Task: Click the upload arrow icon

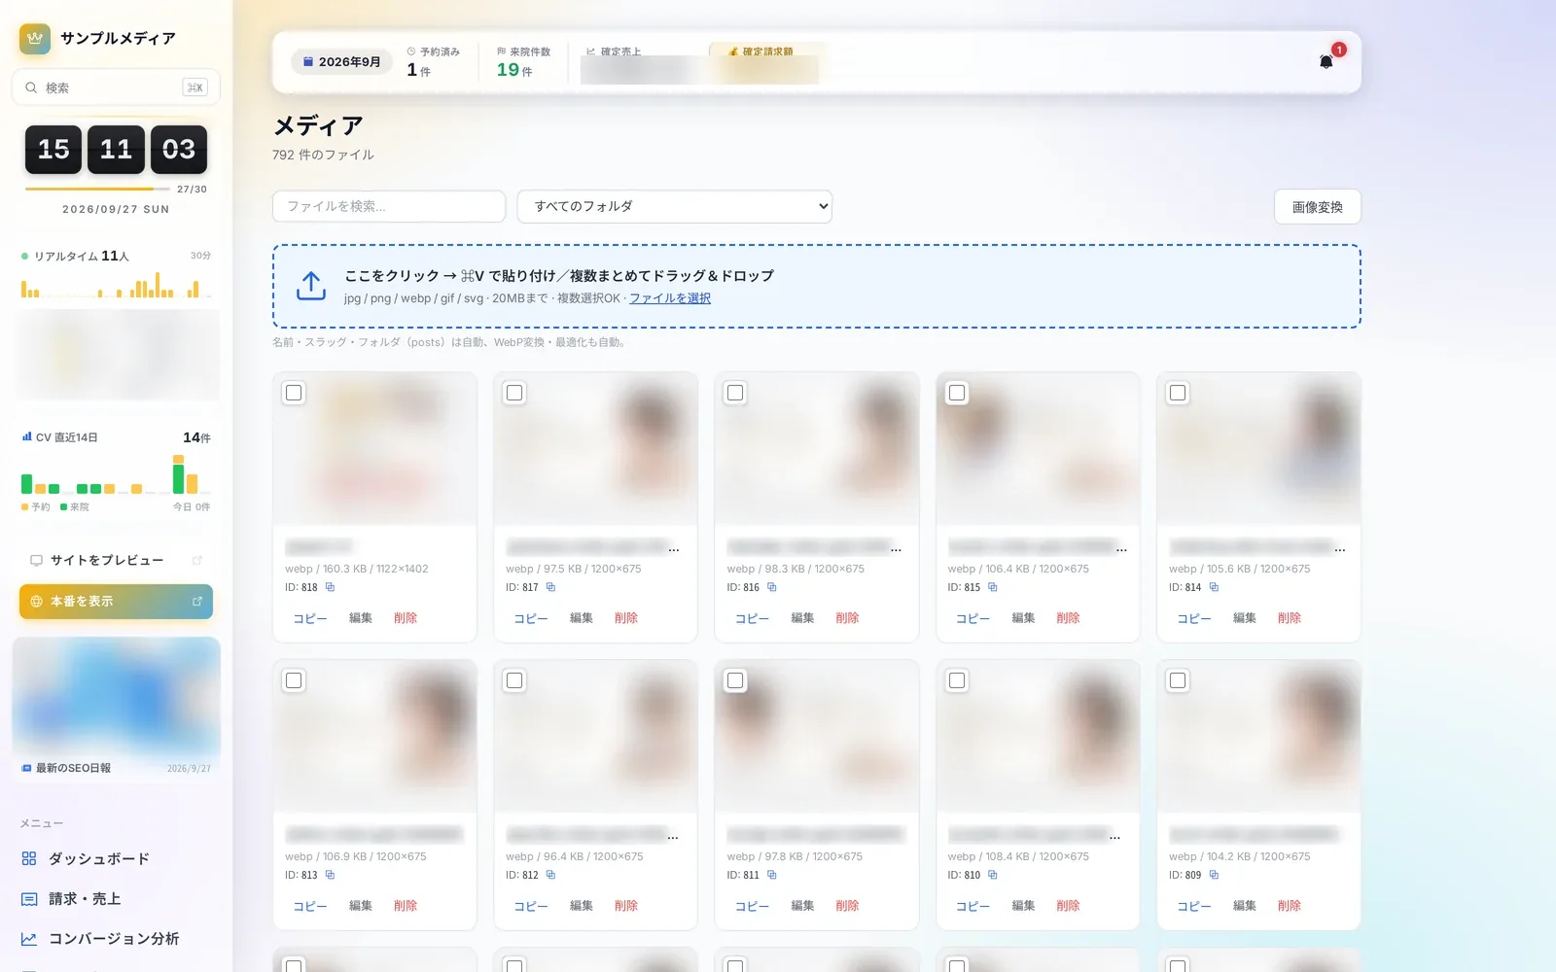Action: pyautogui.click(x=311, y=286)
